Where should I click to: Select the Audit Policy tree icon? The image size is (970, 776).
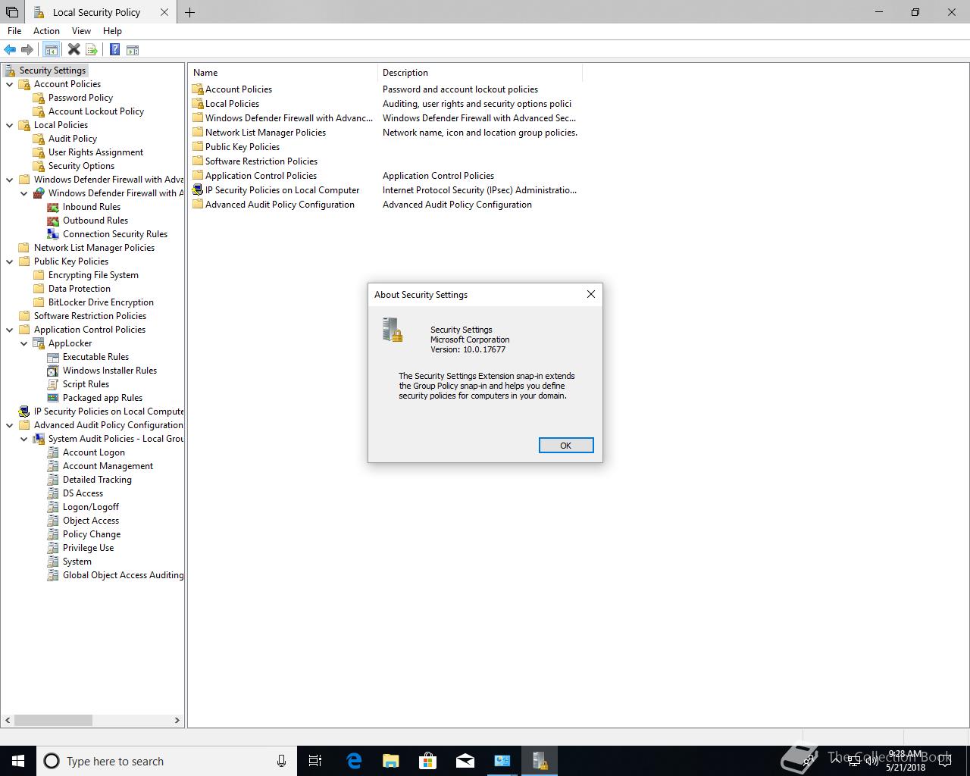click(39, 139)
